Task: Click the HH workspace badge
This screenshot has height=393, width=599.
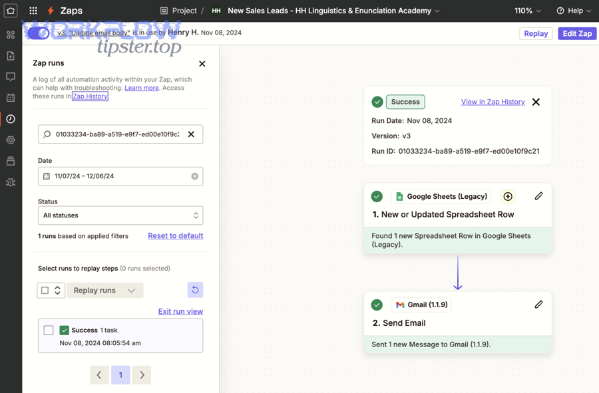Action: pyautogui.click(x=216, y=11)
